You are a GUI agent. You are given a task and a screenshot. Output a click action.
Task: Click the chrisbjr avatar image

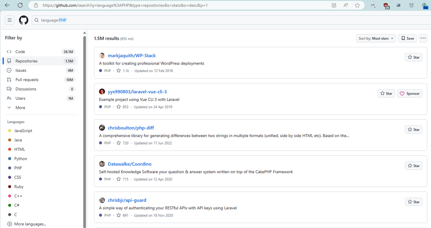click(102, 200)
